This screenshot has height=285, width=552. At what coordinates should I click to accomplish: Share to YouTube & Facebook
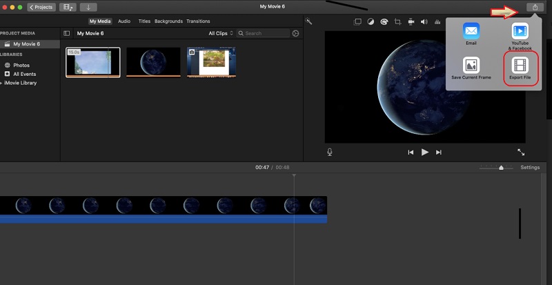(x=520, y=37)
